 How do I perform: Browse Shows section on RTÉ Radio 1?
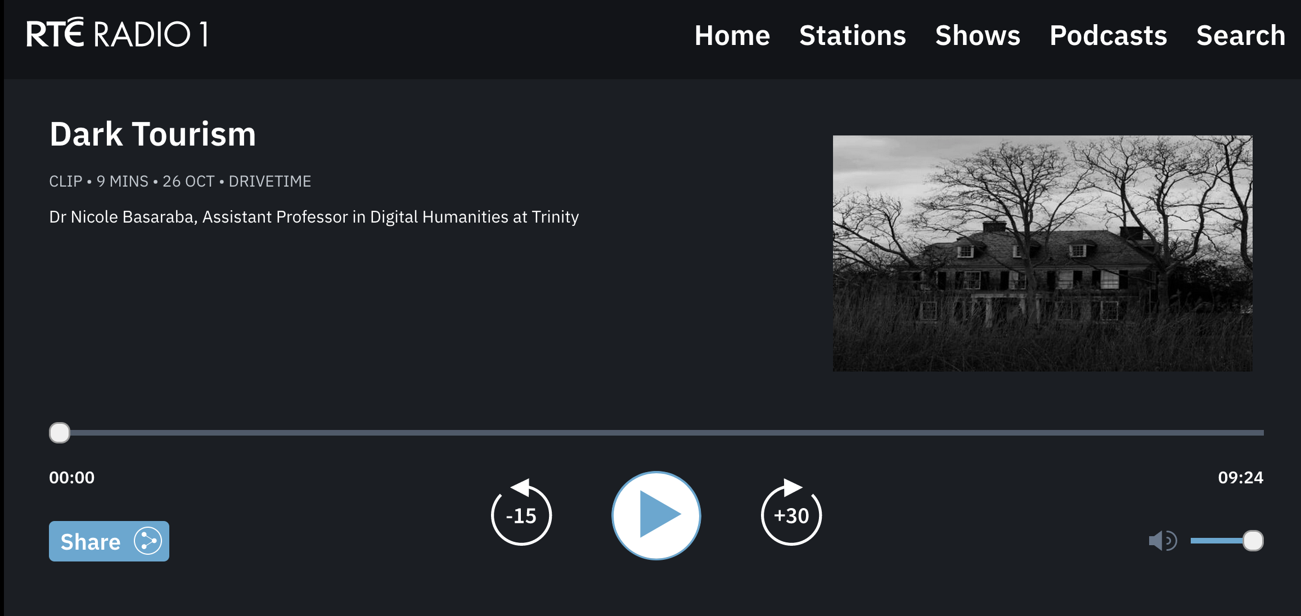click(x=976, y=35)
